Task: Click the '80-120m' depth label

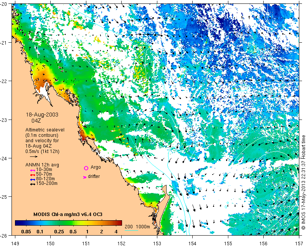Action: pos(45,179)
